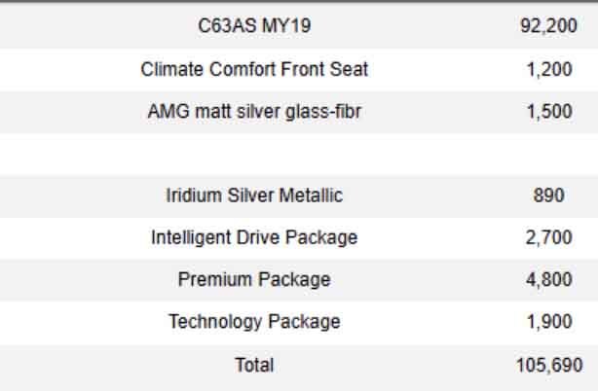
Task: Select the 1,500 price value
Action: point(549,112)
